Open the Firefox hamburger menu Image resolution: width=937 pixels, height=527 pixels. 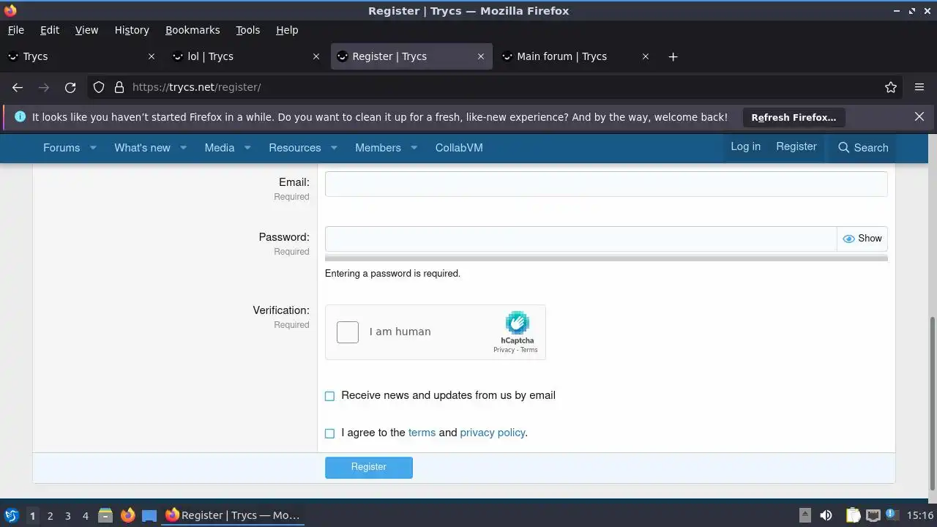coord(919,87)
